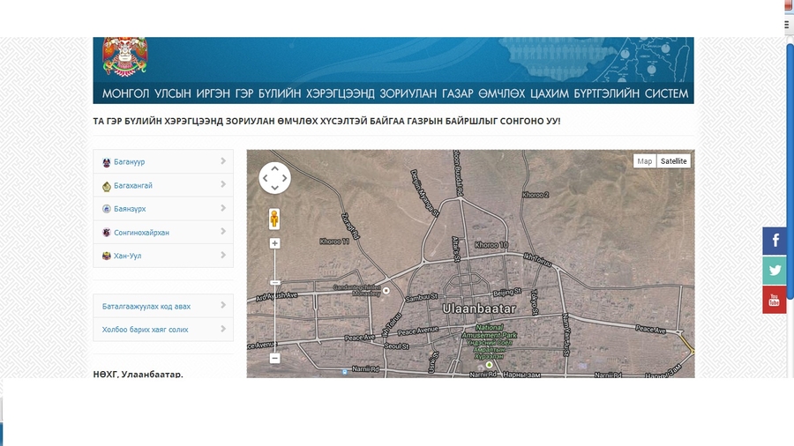Expand the Баталгаажуулах код авах chevron
Image resolution: width=794 pixels, height=446 pixels.
click(x=223, y=305)
